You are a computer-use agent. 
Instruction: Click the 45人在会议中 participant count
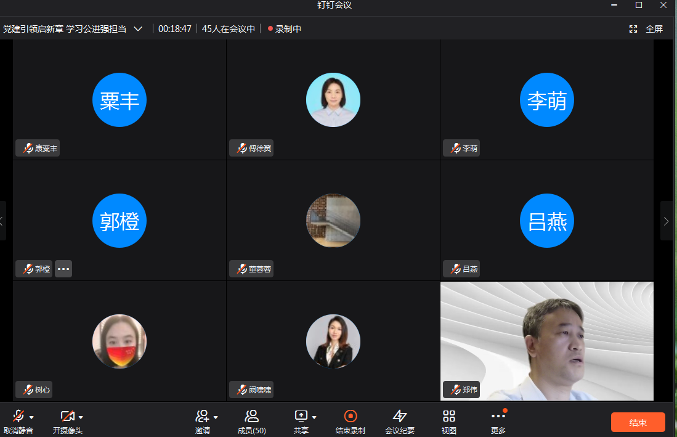pos(228,29)
